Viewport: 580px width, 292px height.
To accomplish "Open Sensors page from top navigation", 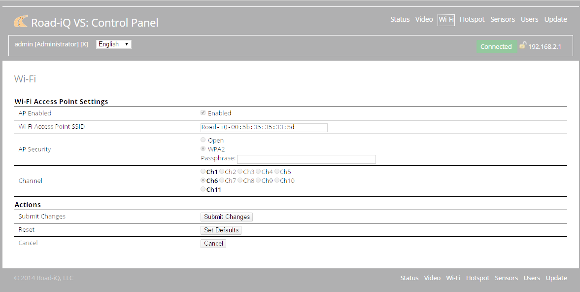I will pos(502,19).
